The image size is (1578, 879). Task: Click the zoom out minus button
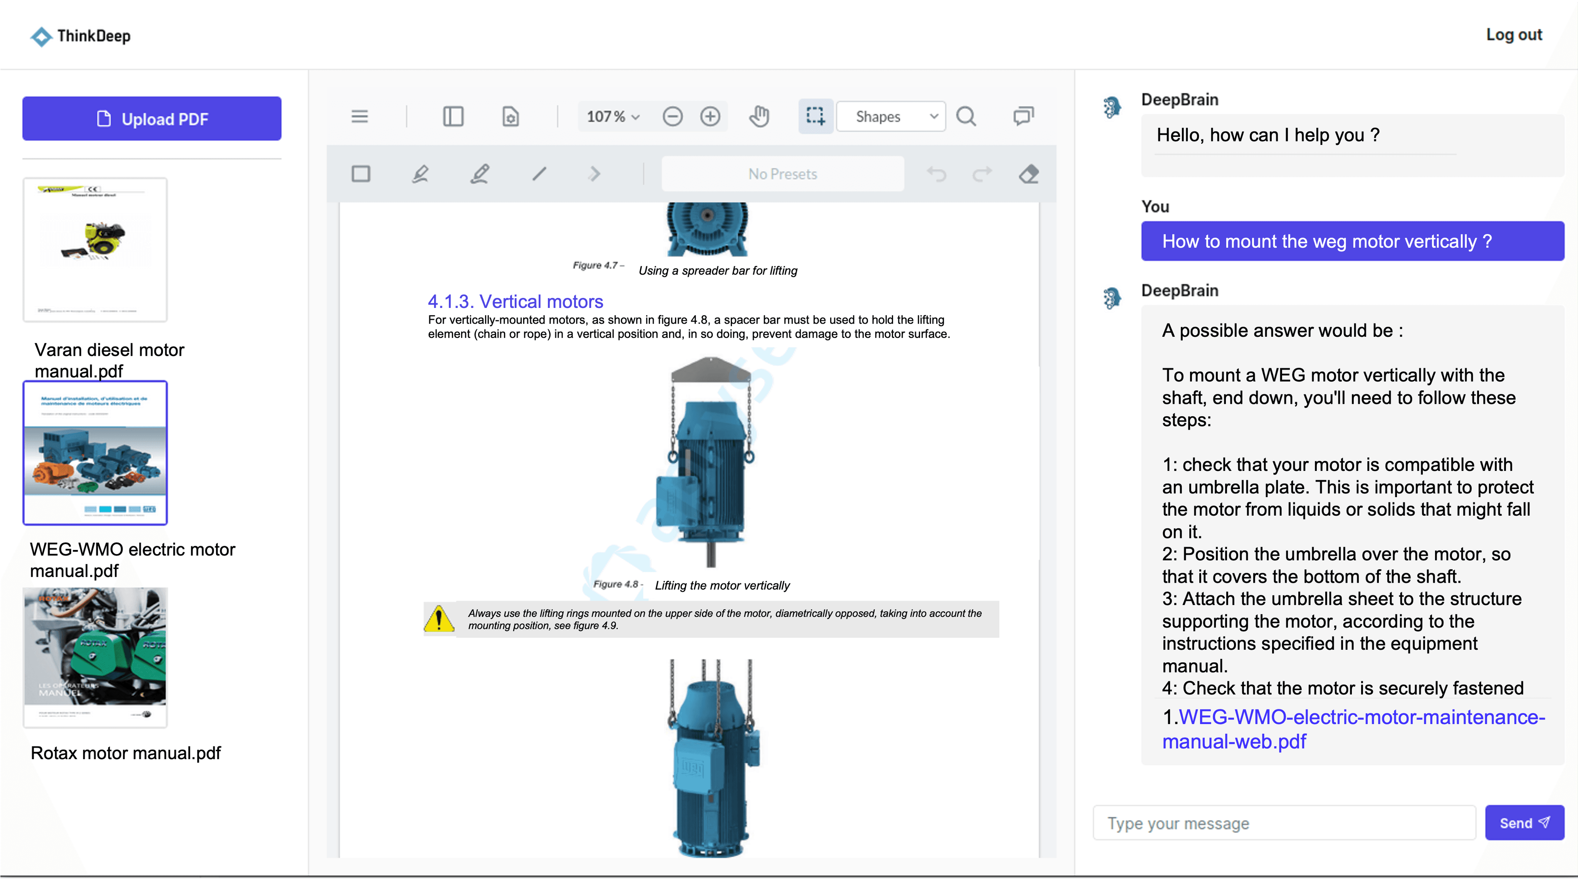672,116
